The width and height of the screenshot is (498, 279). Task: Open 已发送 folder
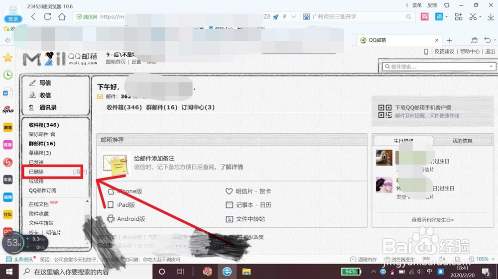(36, 162)
